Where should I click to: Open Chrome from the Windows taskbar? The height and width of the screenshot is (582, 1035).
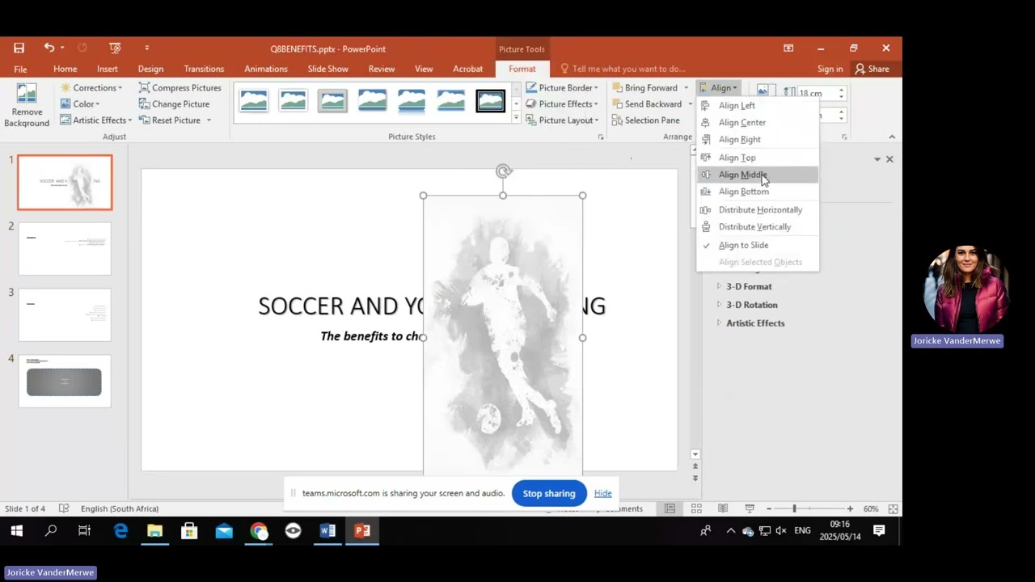(x=259, y=530)
